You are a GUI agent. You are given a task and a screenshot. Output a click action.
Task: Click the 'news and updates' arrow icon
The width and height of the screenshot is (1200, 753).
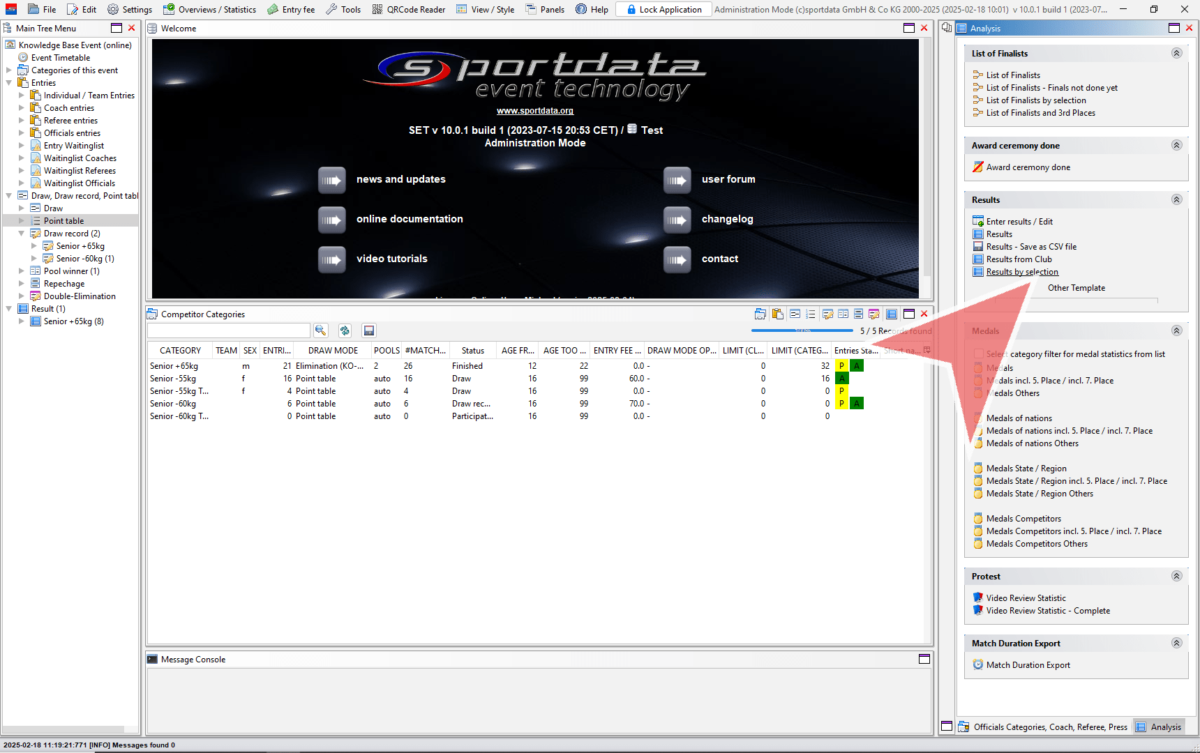point(332,180)
